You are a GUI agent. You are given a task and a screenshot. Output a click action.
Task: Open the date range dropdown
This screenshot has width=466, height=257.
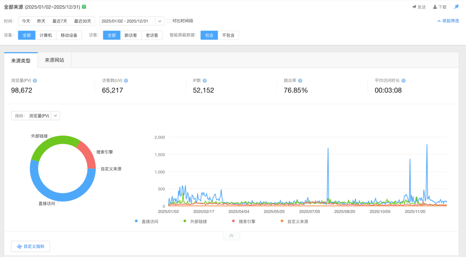(160, 21)
